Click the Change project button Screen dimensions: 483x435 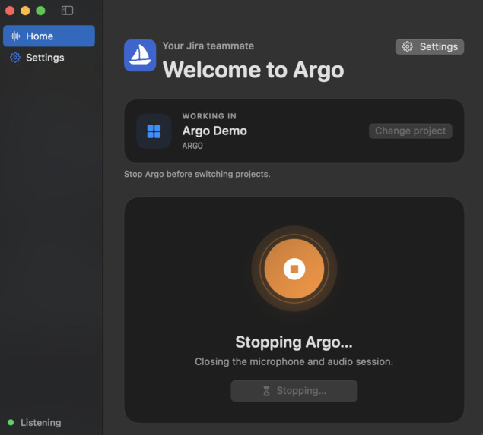[410, 131]
